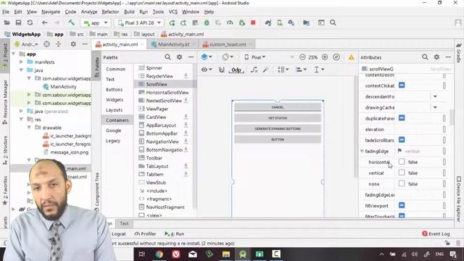Open the Build menu
This screenshot has height=261, width=464.
[129, 12]
